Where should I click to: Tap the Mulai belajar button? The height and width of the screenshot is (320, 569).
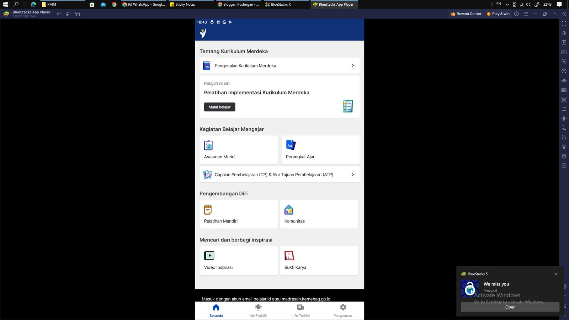pos(219,107)
